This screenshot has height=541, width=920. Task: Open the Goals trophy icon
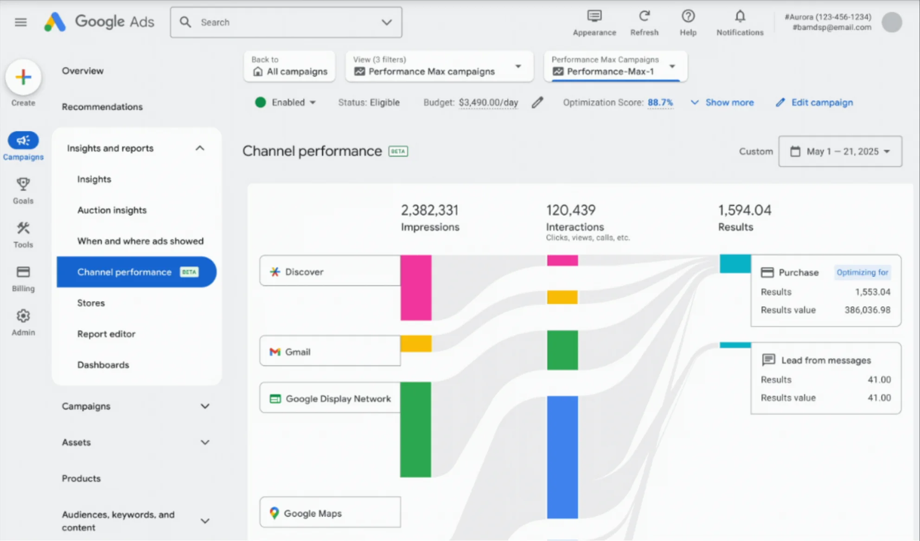click(x=23, y=185)
